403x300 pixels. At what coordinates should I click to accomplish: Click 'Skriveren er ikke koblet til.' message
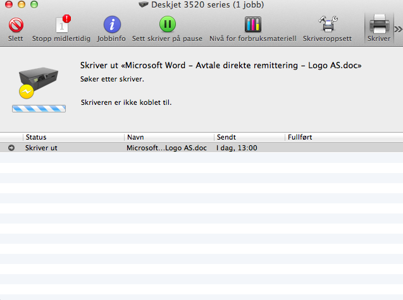tap(126, 102)
